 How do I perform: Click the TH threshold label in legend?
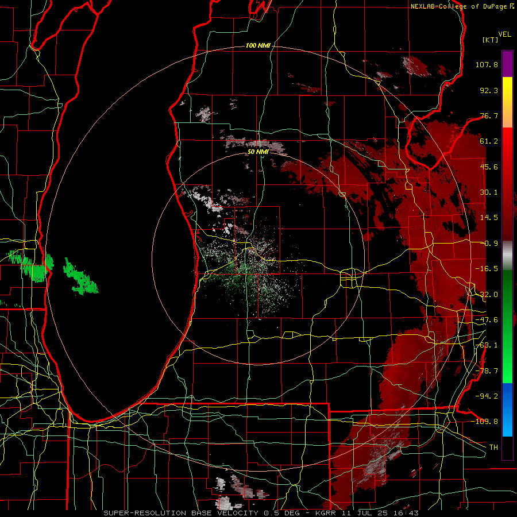coord(493,447)
